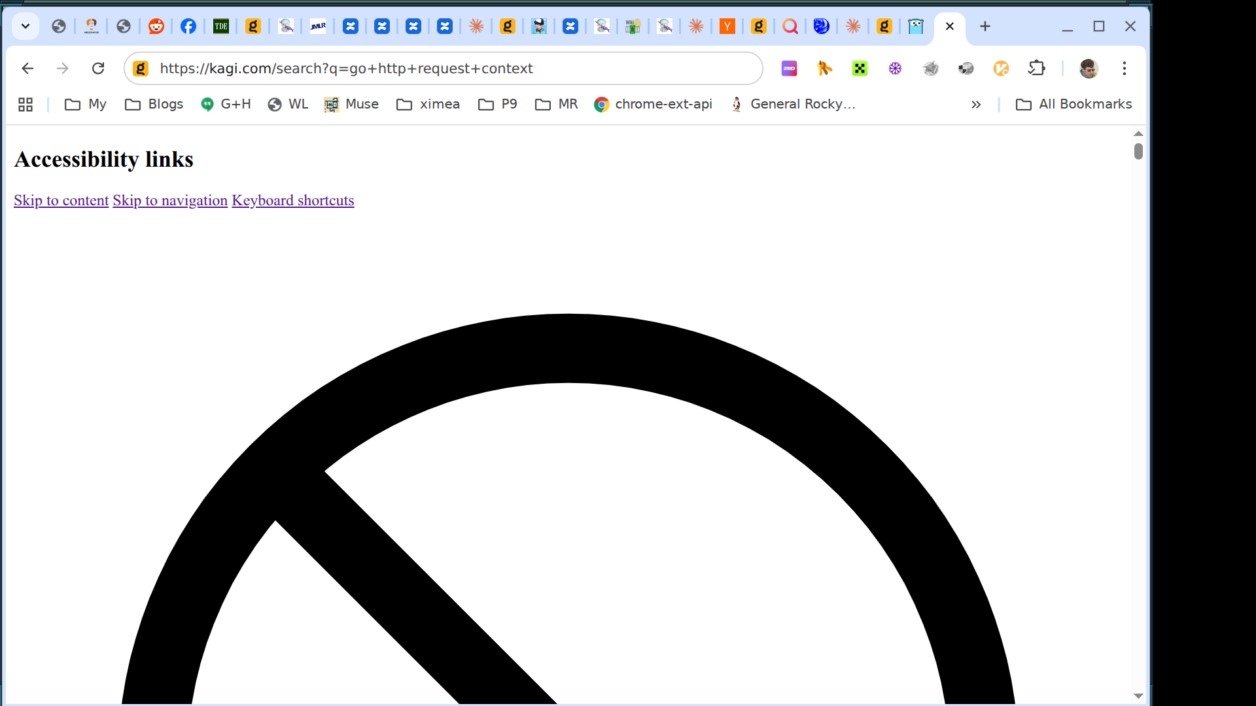Image resolution: width=1256 pixels, height=706 pixels.
Task: Click the Skip to content link
Action: 61,201
